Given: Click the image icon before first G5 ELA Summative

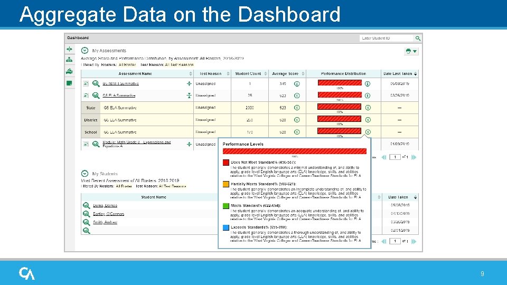Looking at the screenshot, I should (x=86, y=96).
